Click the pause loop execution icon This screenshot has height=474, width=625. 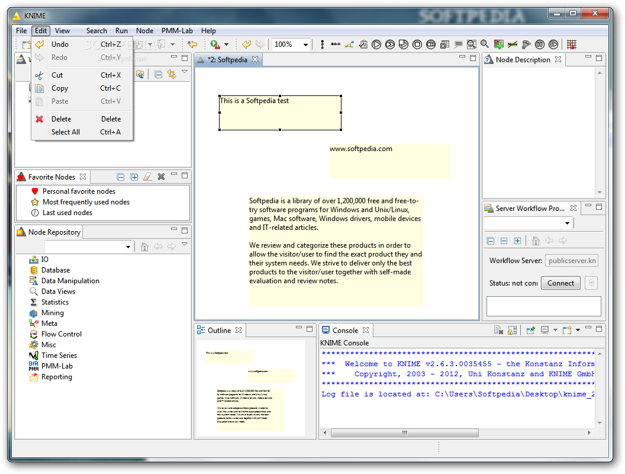[x=540, y=44]
